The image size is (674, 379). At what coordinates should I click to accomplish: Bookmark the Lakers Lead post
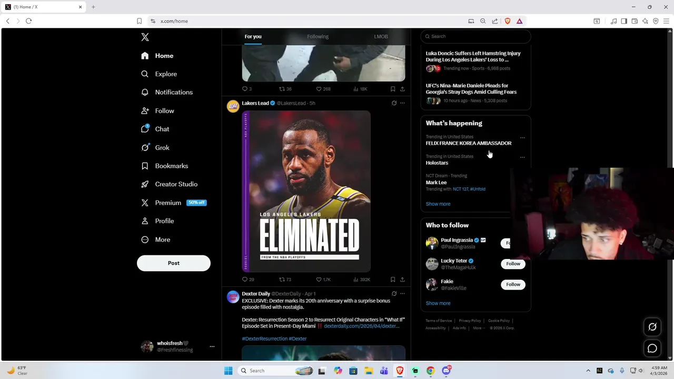[393, 280]
